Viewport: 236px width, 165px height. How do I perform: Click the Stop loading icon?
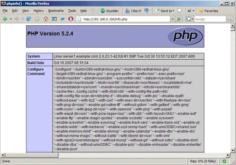tap(37, 19)
